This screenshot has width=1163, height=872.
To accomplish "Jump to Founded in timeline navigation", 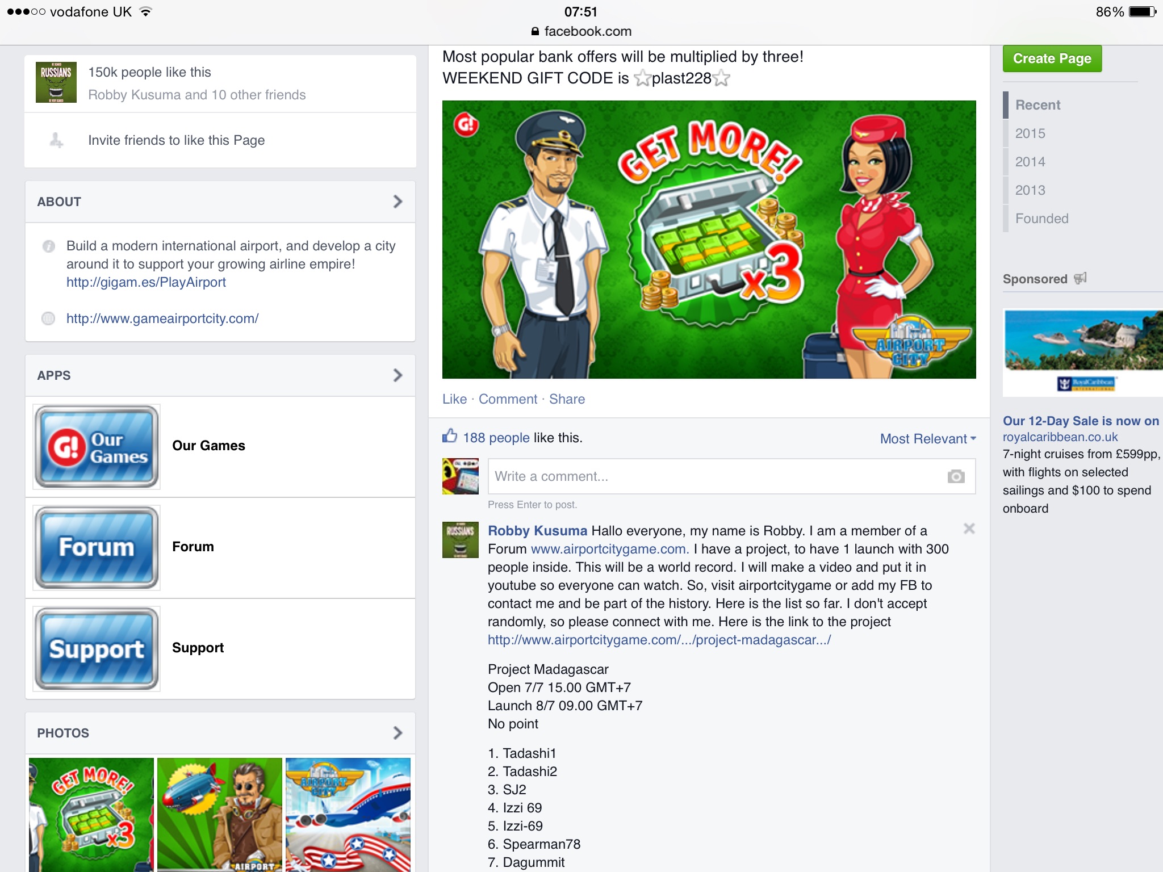I will click(1041, 219).
